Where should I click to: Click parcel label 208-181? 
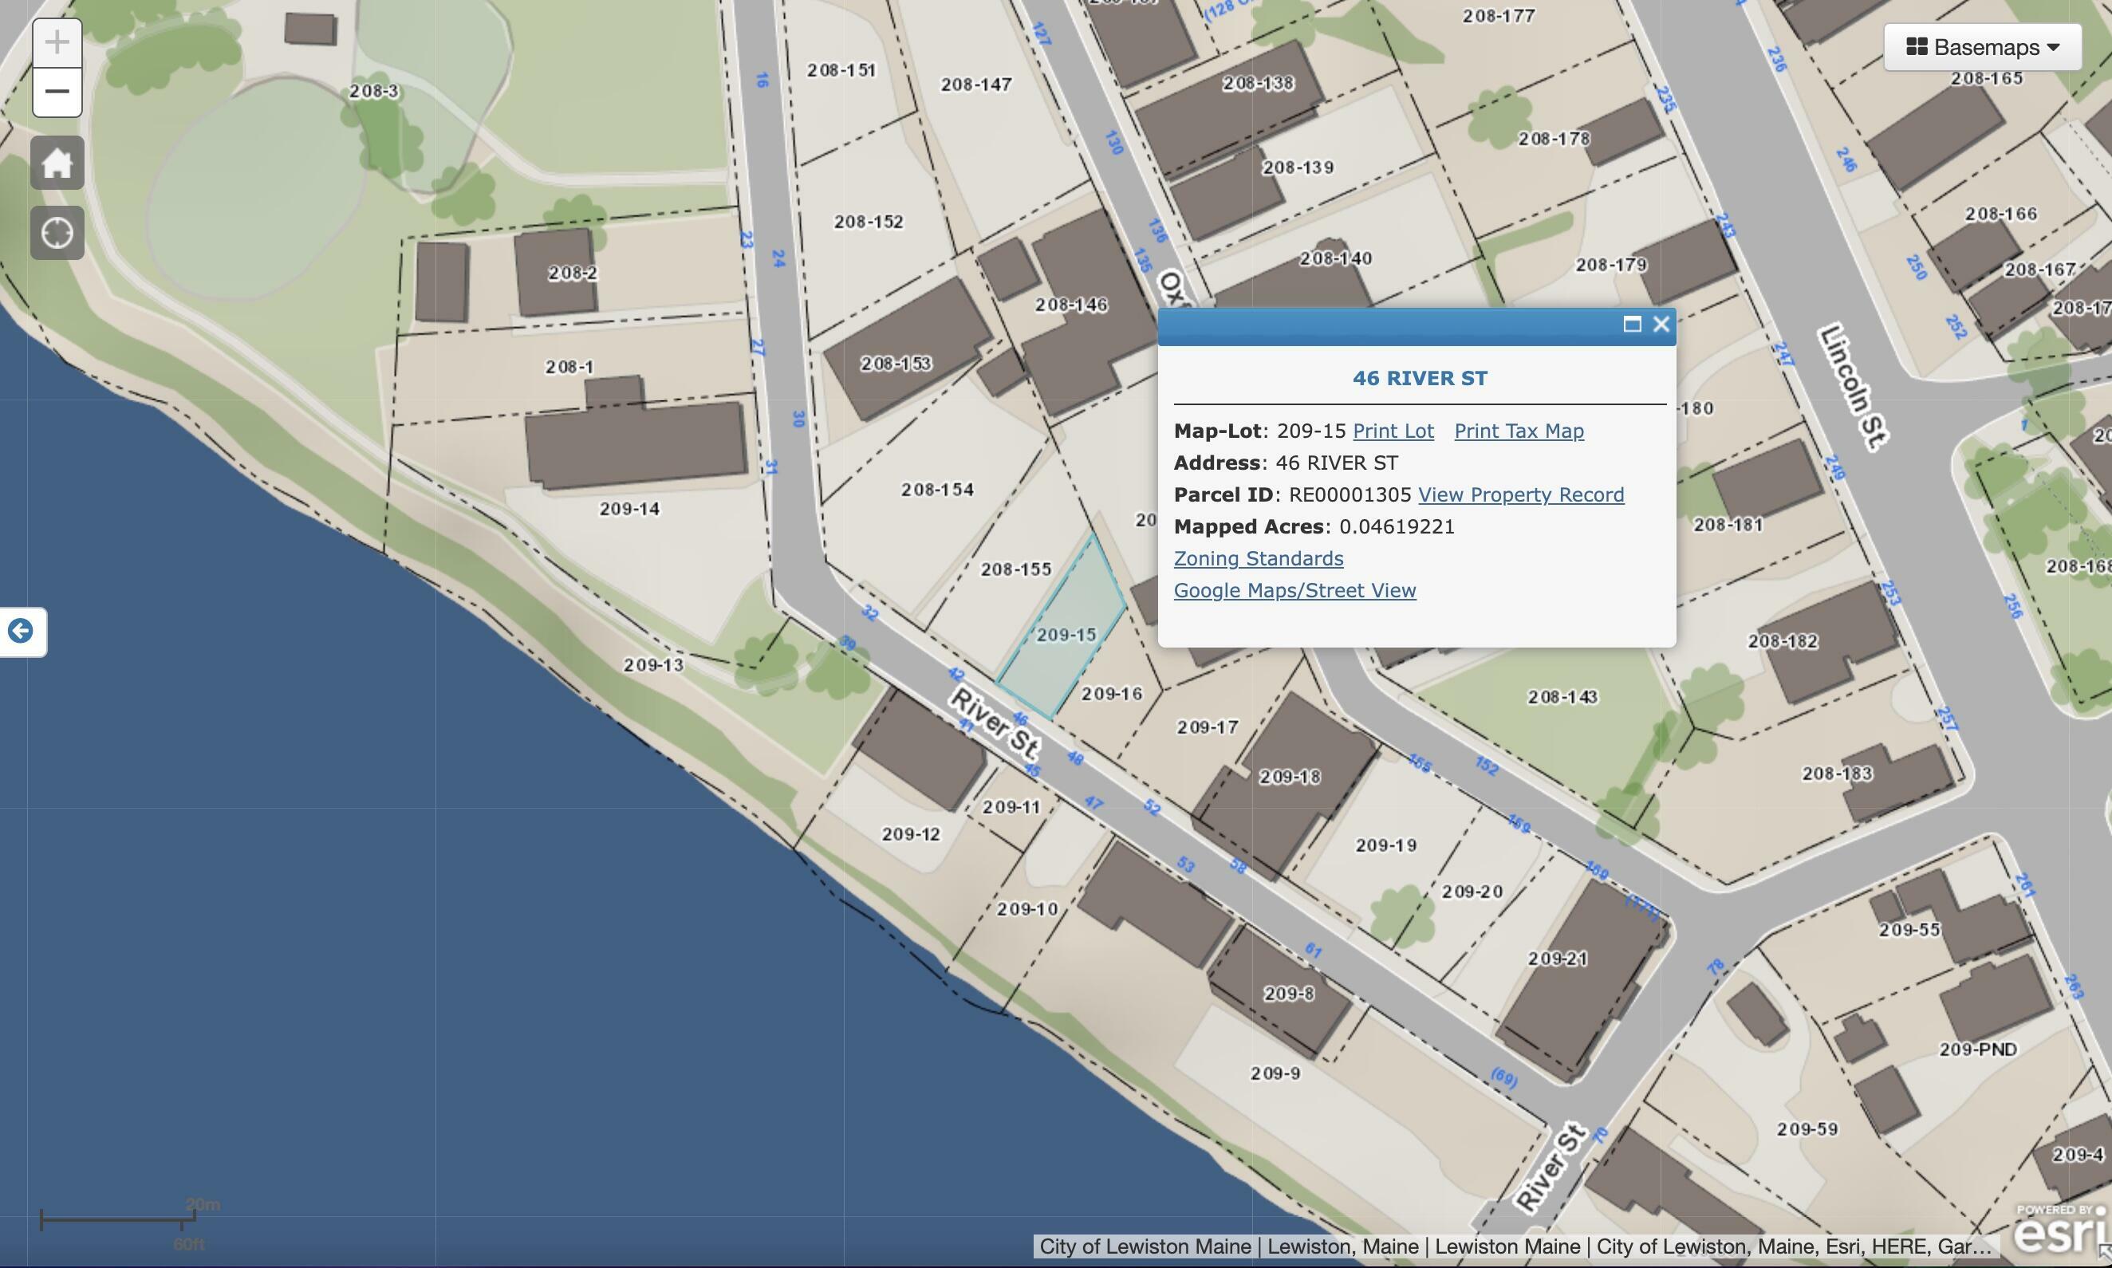[x=1728, y=525]
